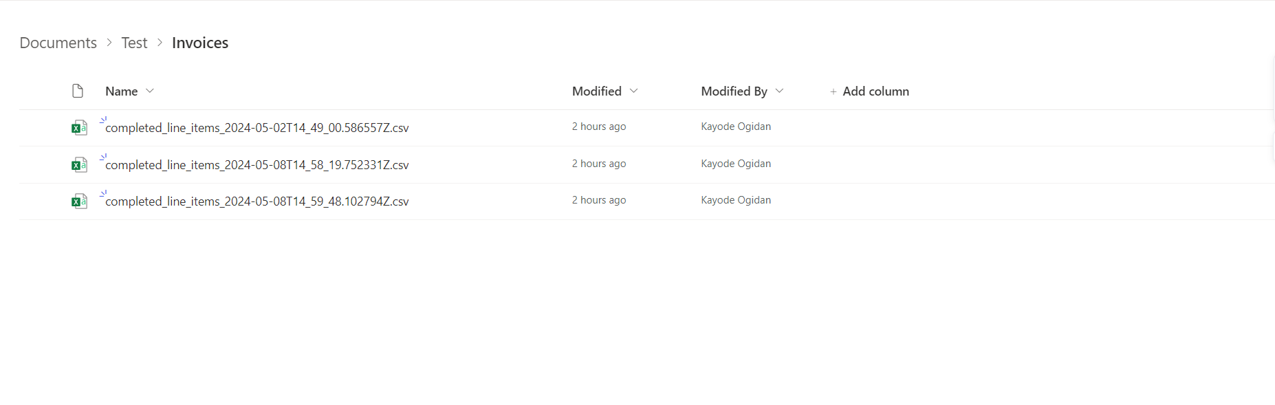
Task: Click Kayode Ogidan on the first file row
Action: pos(736,127)
